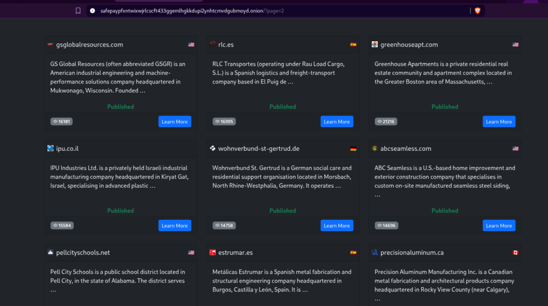Open the pellcityschools.net card title
The width and height of the screenshot is (548, 306).
click(x=83, y=253)
